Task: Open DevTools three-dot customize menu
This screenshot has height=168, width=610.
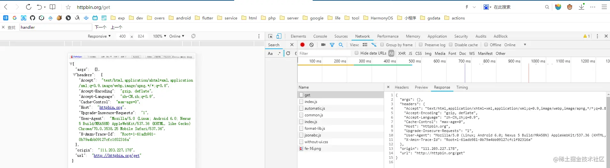Action: pyautogui.click(x=597, y=36)
